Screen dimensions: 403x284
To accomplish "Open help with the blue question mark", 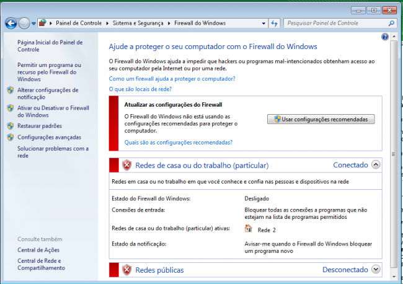I will (385, 37).
